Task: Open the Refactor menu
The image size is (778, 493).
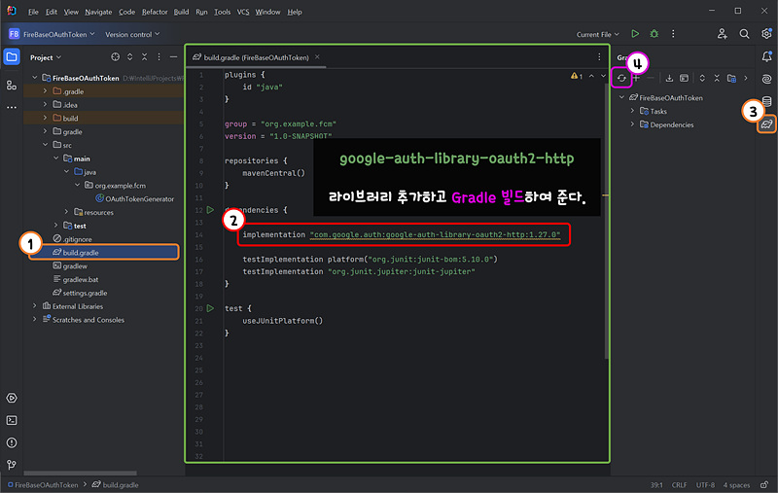Action: pyautogui.click(x=155, y=12)
